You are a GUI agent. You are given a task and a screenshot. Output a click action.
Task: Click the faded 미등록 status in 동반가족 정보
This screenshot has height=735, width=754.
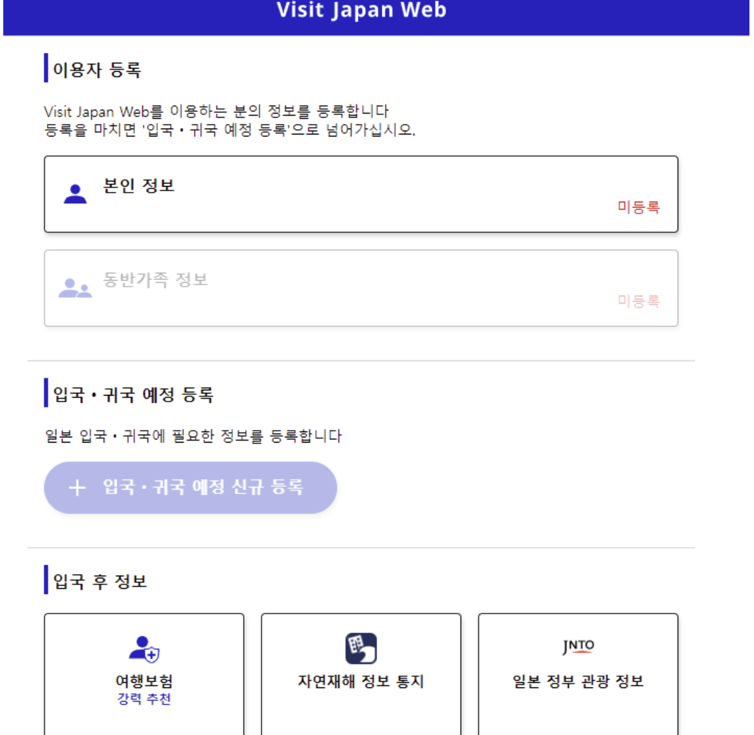[x=639, y=301]
